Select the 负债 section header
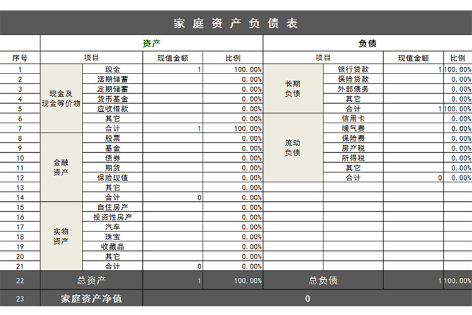472x315 pixels. [367, 43]
